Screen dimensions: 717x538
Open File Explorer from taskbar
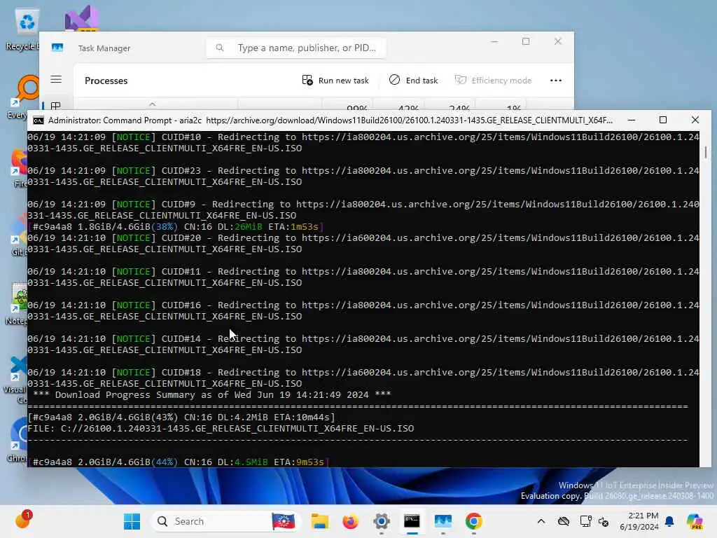click(319, 521)
